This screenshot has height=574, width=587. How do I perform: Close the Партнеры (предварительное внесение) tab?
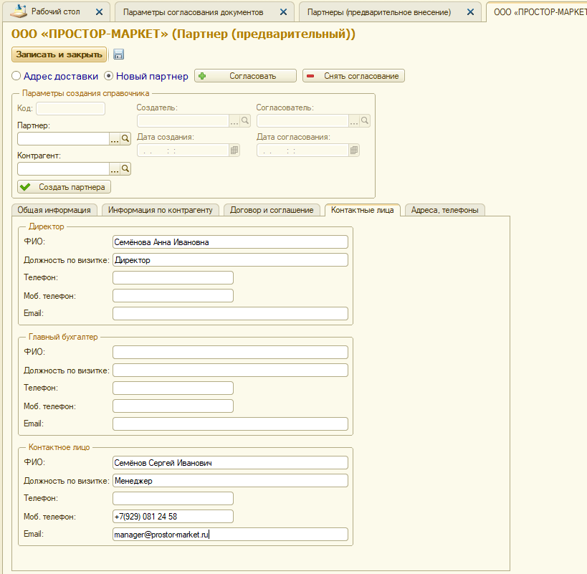470,12
